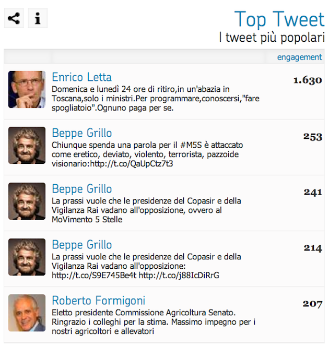
Task: Click Beppe Grillo avatar beside #M5S tweet
Action: point(27,145)
